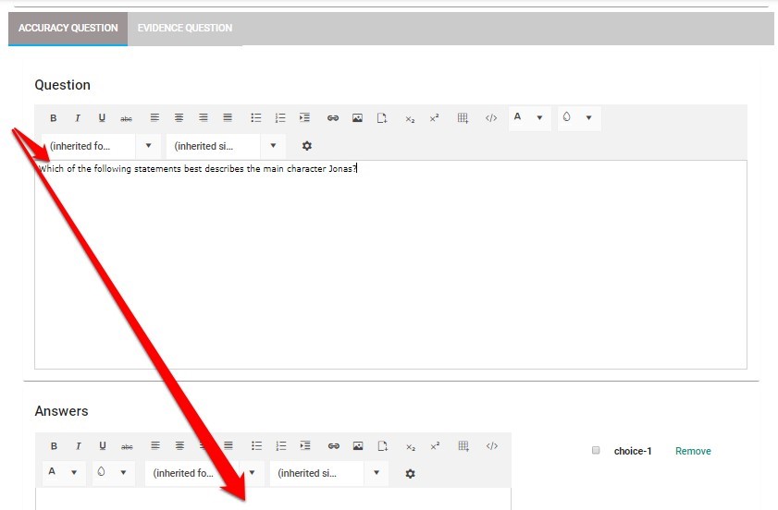Insert a link in the Question editor
Screen dimensions: 778x510
tap(333, 118)
